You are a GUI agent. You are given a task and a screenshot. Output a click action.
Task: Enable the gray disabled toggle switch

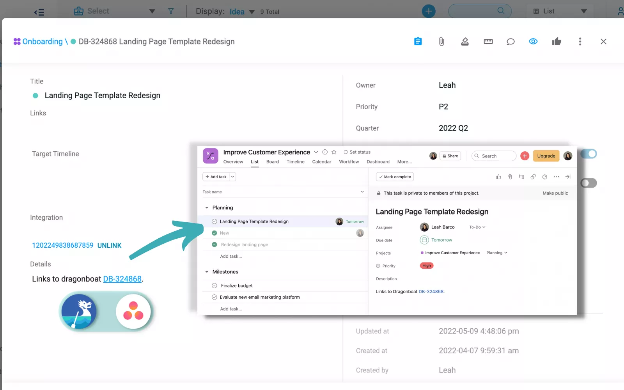coord(589,183)
